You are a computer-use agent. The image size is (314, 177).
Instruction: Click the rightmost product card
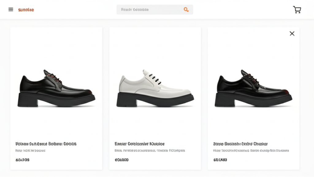point(254,98)
